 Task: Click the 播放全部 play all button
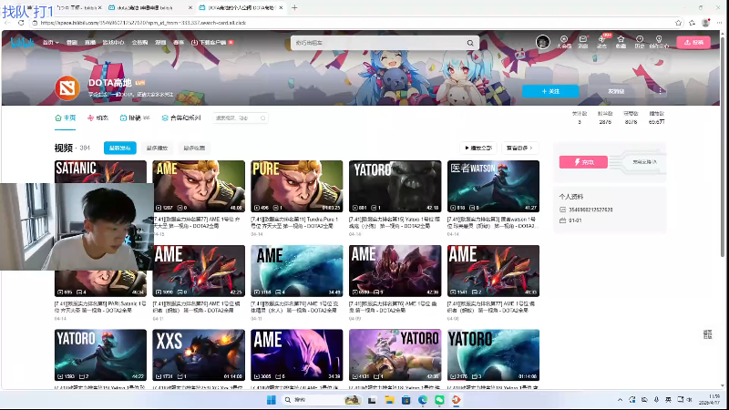pyautogui.click(x=477, y=148)
